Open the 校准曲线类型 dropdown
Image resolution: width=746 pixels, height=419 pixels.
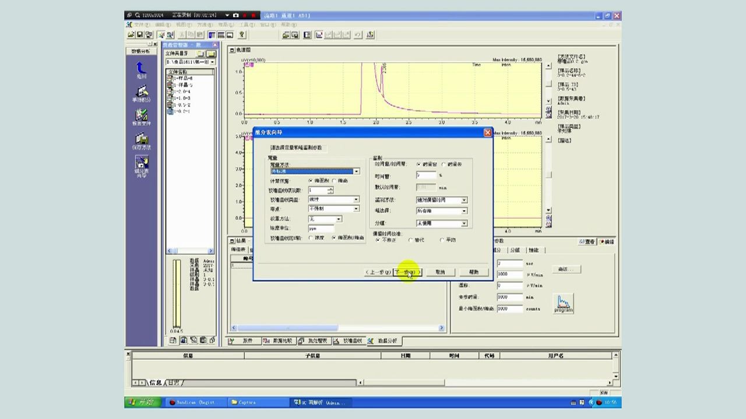point(356,200)
